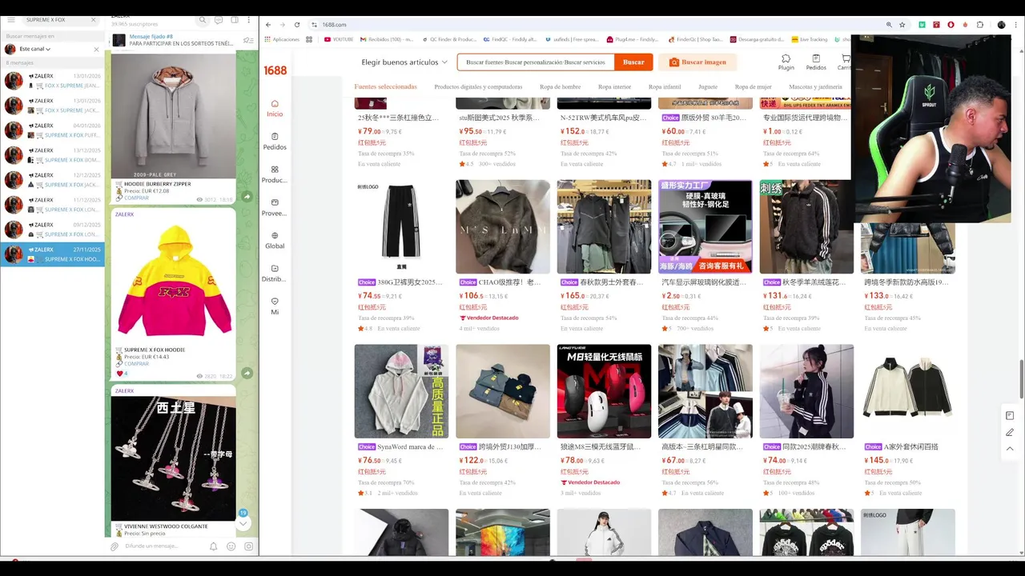Reload the 1688.com page
The width and height of the screenshot is (1025, 576).
297,25
